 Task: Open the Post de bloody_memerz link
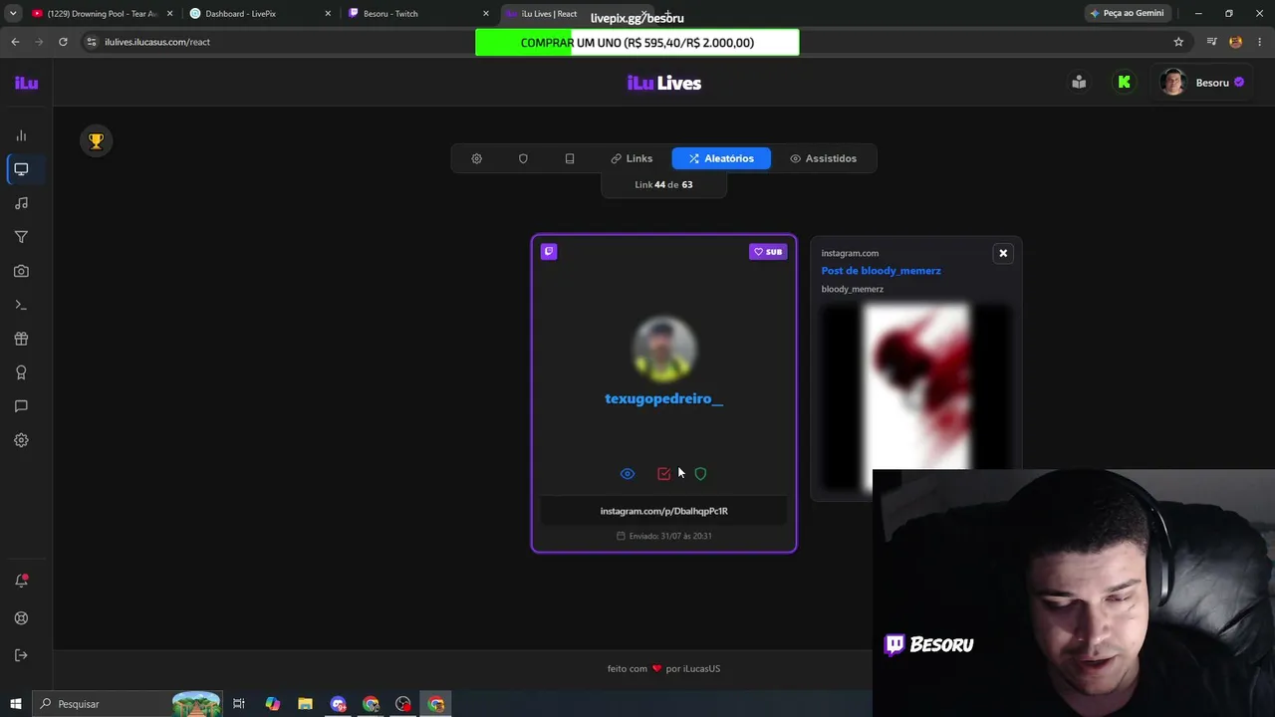881,271
